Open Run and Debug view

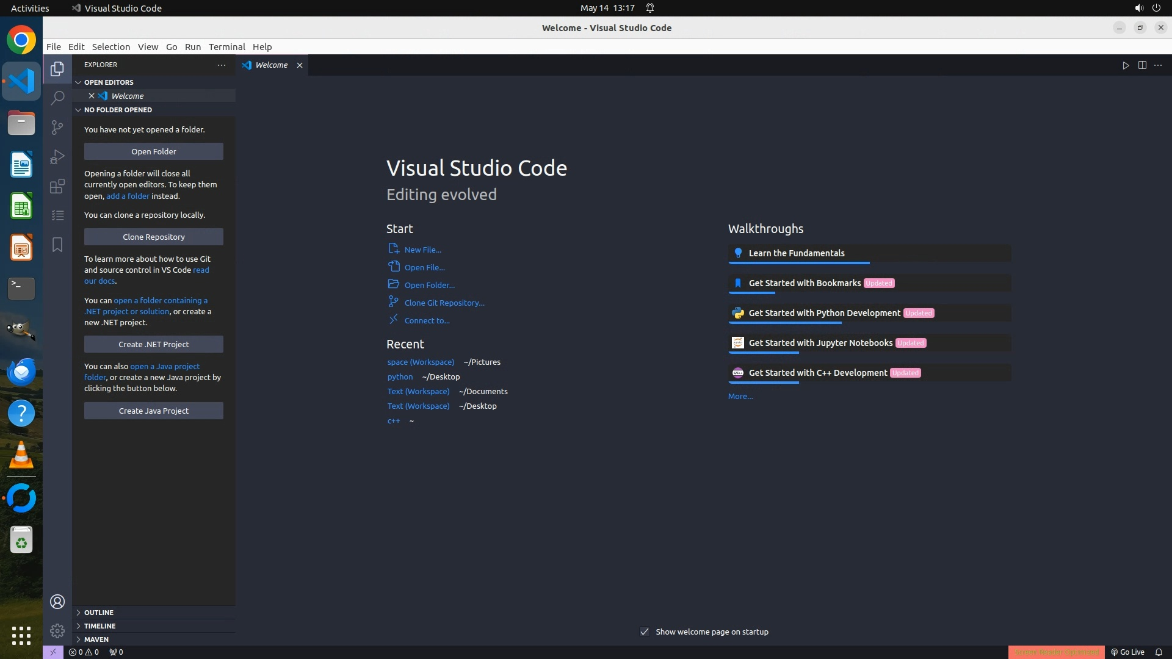57,157
